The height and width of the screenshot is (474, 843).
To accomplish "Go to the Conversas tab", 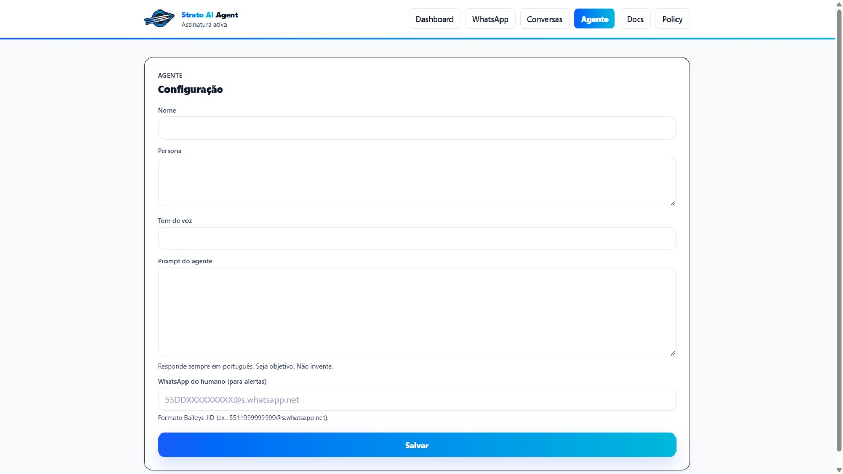I will pos(544,19).
